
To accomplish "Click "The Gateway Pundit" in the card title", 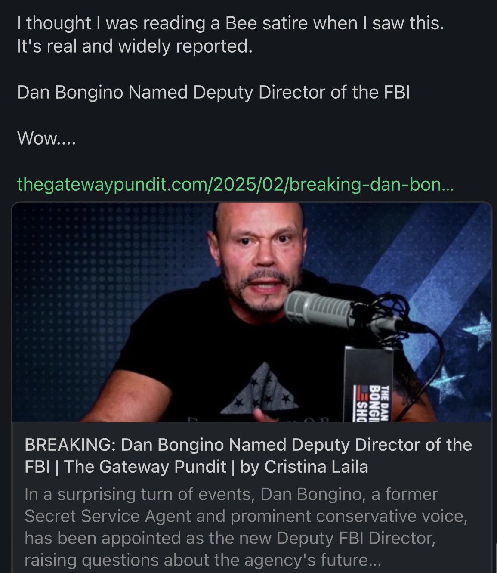I will point(145,467).
